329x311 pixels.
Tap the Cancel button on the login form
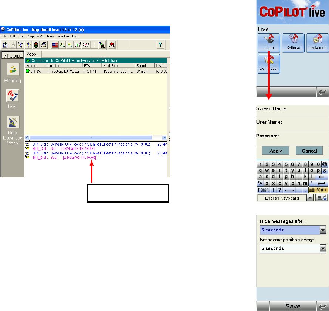tap(309, 151)
